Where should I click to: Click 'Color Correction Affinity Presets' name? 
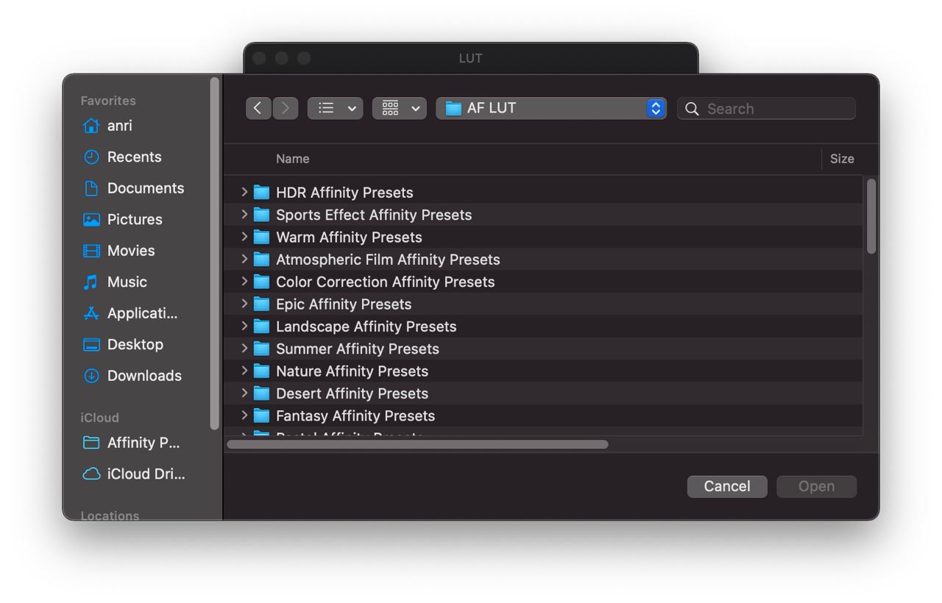(x=385, y=282)
